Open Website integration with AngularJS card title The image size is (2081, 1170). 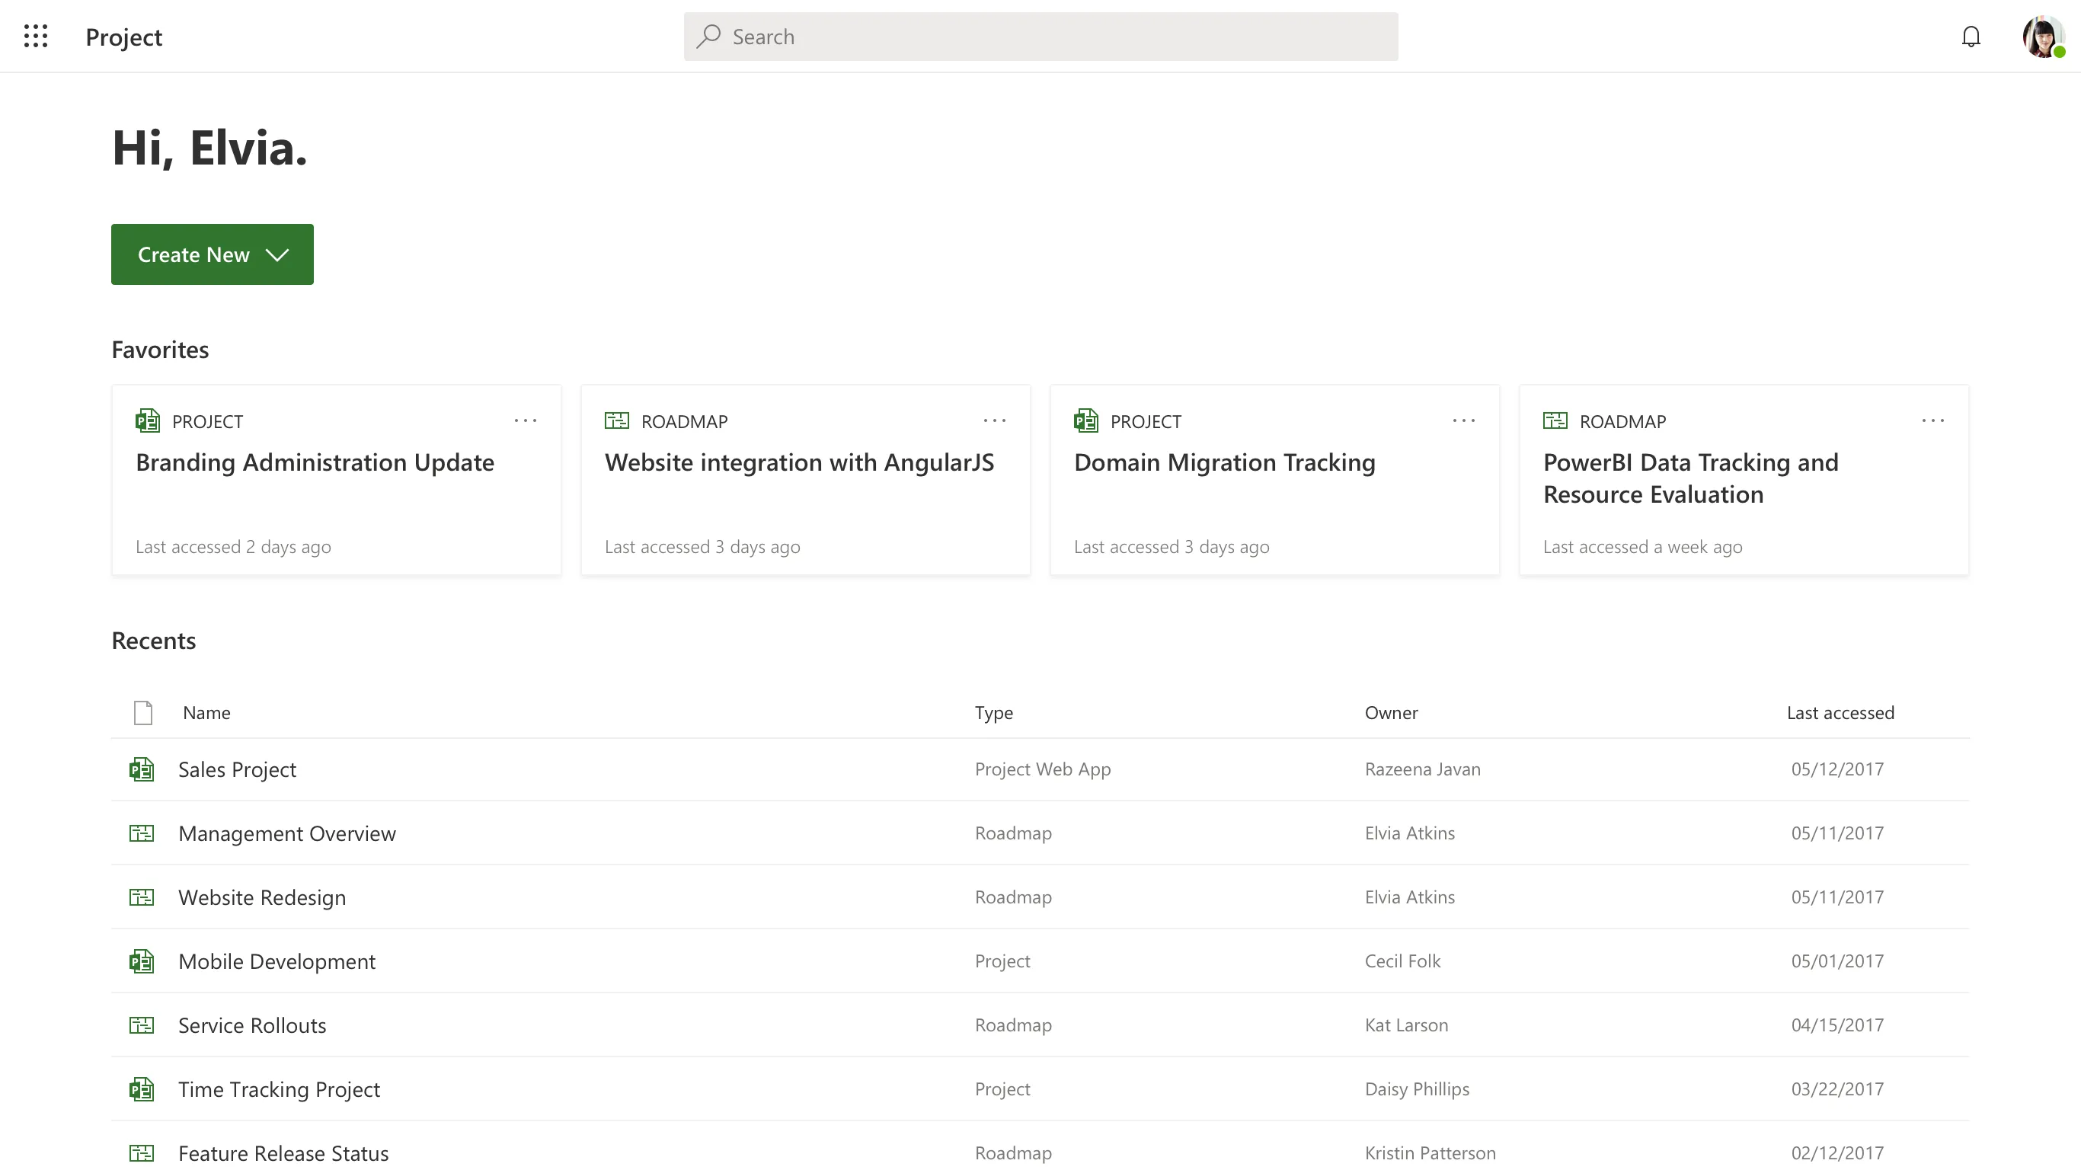(x=799, y=462)
